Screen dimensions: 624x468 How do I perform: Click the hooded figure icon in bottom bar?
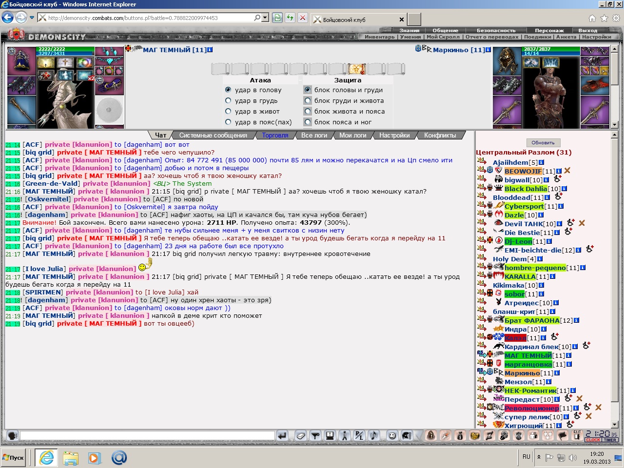pos(431,436)
